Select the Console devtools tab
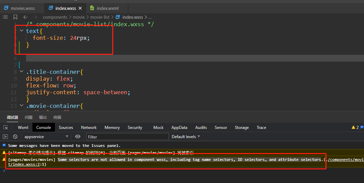The width and height of the screenshot is (364, 183). 43,128
